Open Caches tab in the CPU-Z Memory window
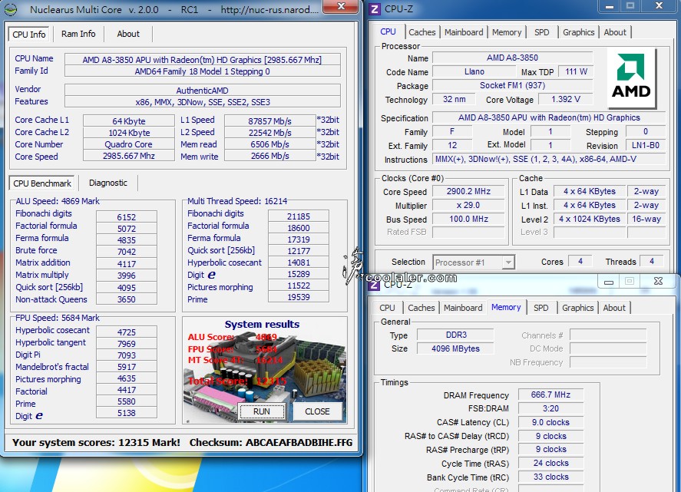 pos(421,308)
